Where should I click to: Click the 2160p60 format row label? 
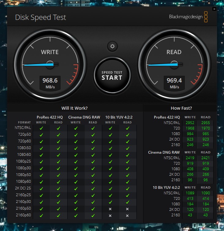(24, 215)
